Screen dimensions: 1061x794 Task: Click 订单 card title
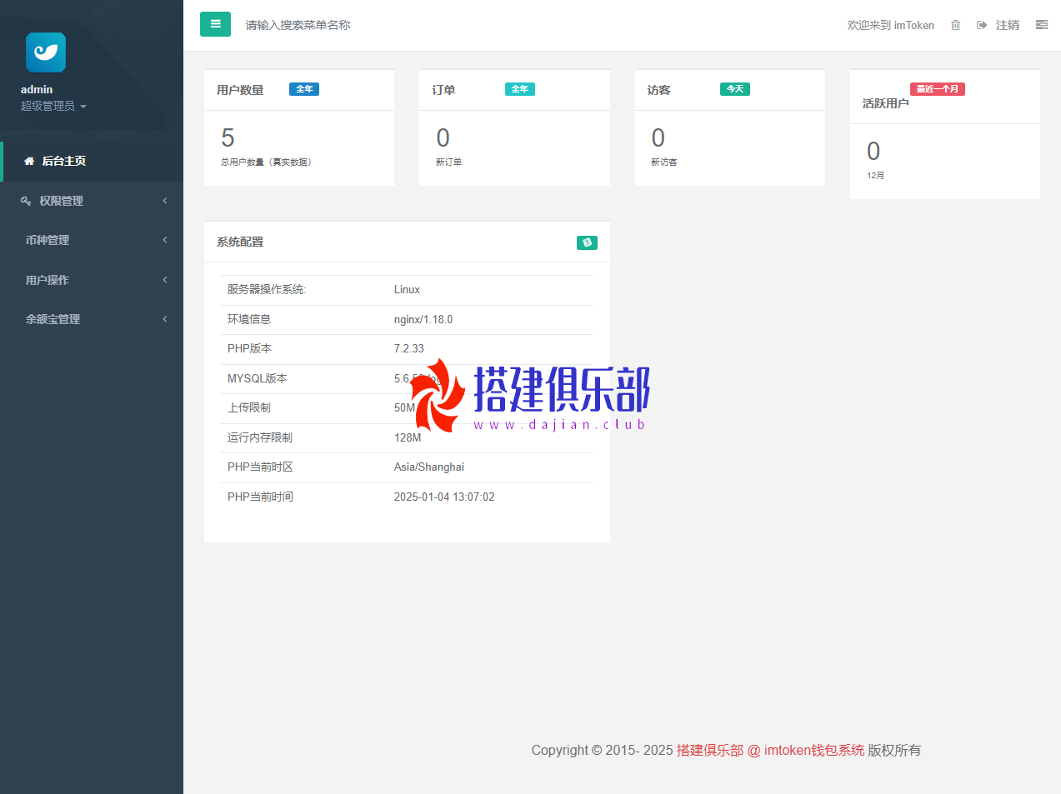[x=443, y=90]
